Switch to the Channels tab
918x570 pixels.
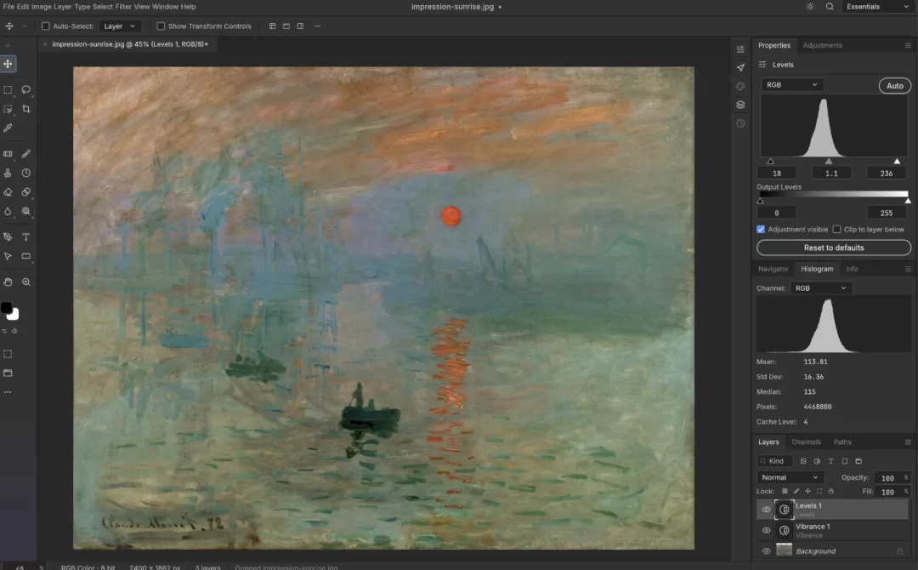806,442
